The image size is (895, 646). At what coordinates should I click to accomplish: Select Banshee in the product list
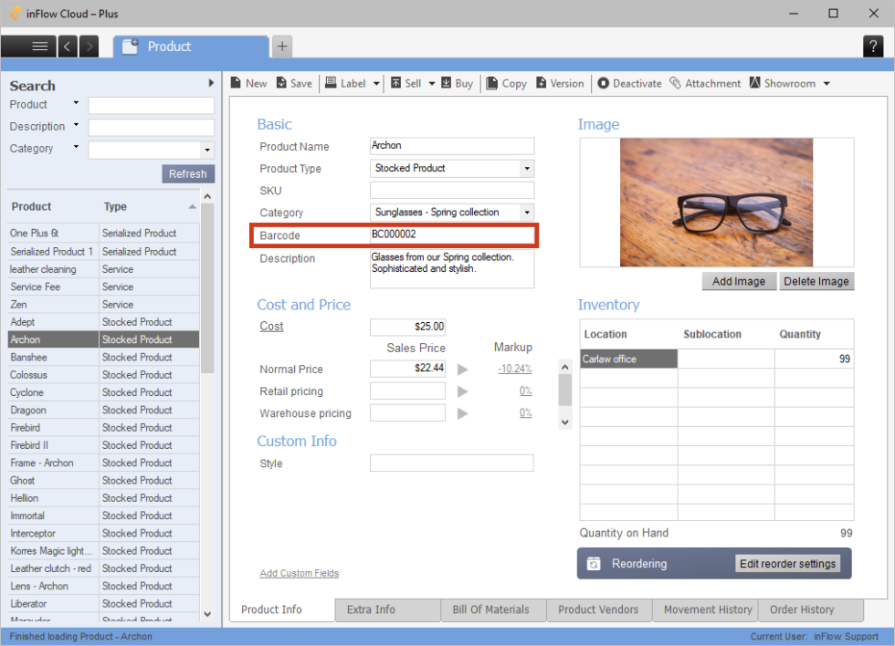click(x=34, y=357)
